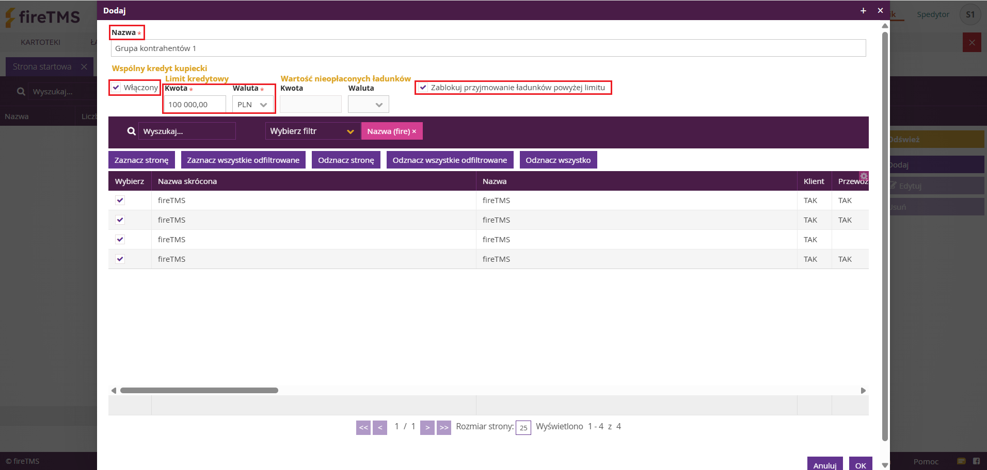Uncheck fireTMS row with empty Przewoźnik cell

coord(120,240)
